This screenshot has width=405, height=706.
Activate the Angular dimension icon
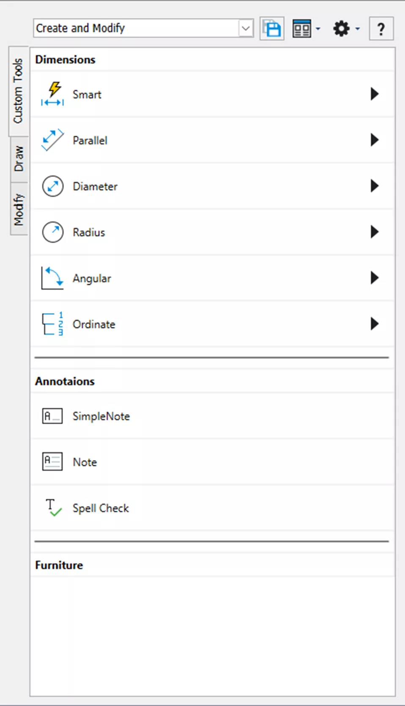pos(52,278)
